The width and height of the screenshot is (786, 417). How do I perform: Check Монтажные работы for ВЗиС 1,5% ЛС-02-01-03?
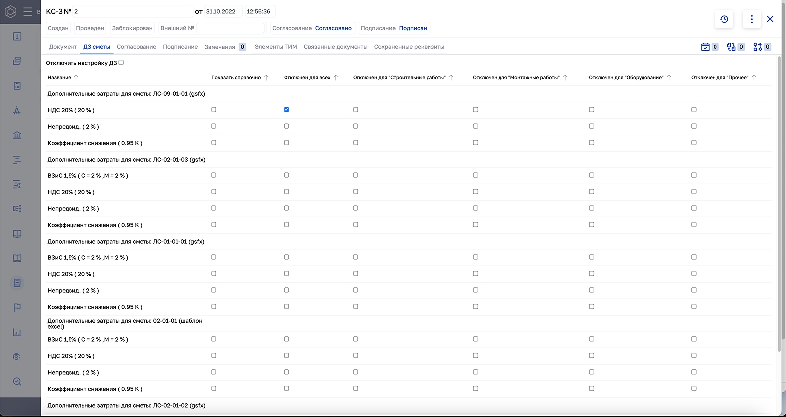[x=476, y=175]
